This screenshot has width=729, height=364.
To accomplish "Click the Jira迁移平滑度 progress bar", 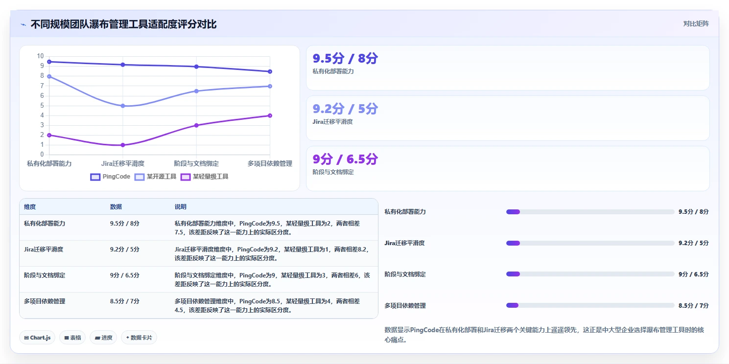I will (590, 243).
